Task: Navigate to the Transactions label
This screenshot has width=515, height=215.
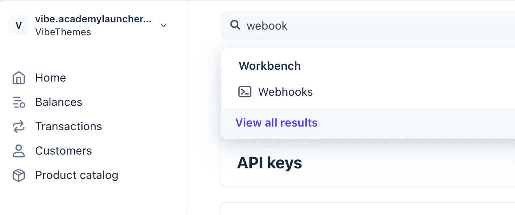Action: (x=68, y=127)
